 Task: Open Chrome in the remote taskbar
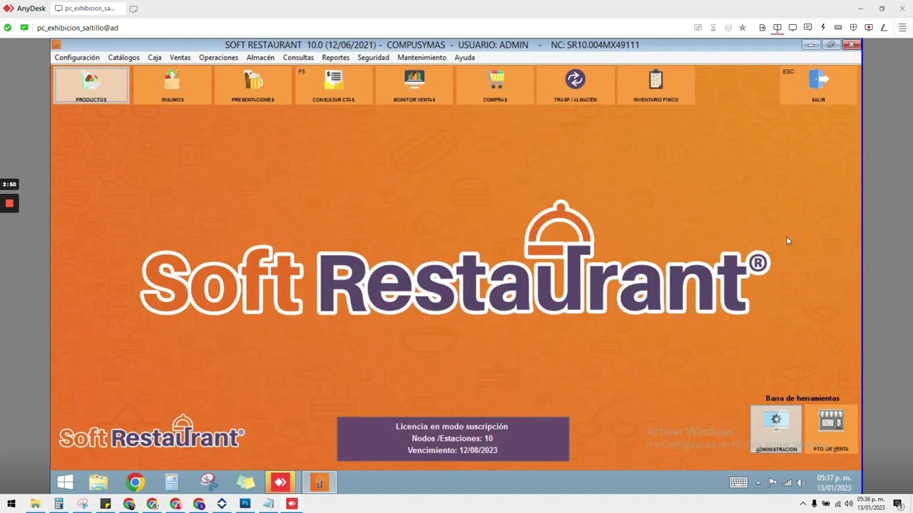tap(135, 482)
